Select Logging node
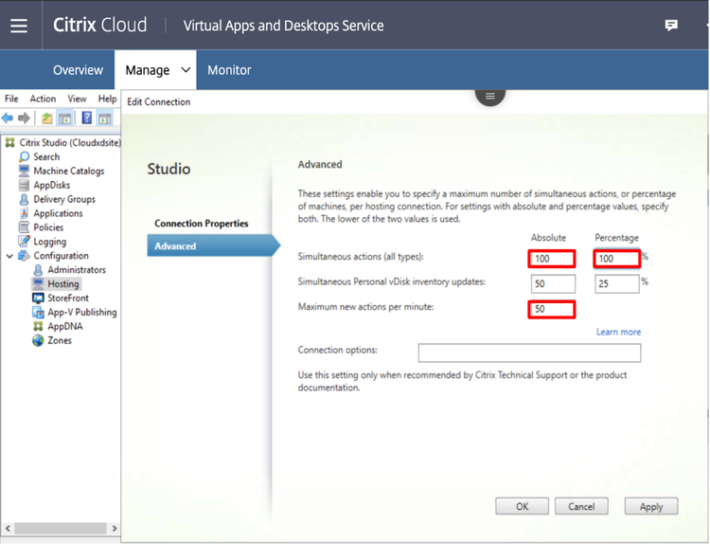Image resolution: width=710 pixels, height=544 pixels. (x=50, y=242)
